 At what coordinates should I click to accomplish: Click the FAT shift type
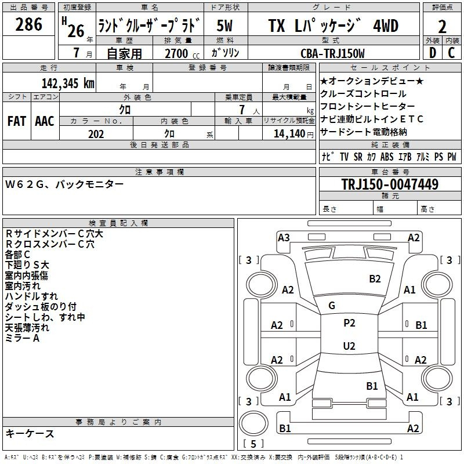[x=17, y=121]
